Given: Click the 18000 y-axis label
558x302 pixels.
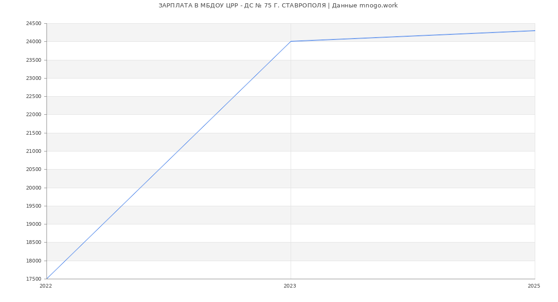Looking at the screenshot, I should coord(34,261).
